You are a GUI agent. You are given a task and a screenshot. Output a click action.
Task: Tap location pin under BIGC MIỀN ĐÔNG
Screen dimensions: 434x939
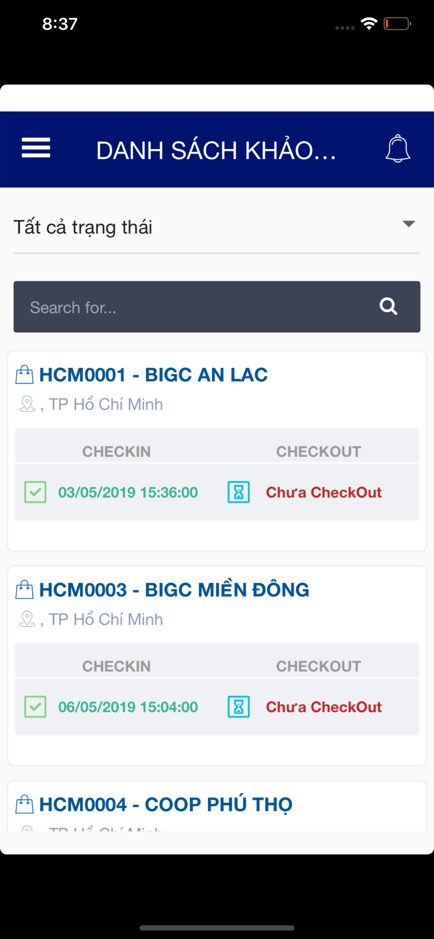point(27,619)
